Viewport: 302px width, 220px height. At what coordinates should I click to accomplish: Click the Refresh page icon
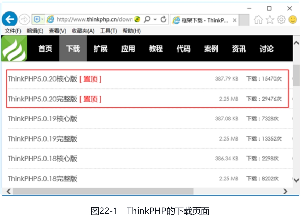(x=163, y=19)
